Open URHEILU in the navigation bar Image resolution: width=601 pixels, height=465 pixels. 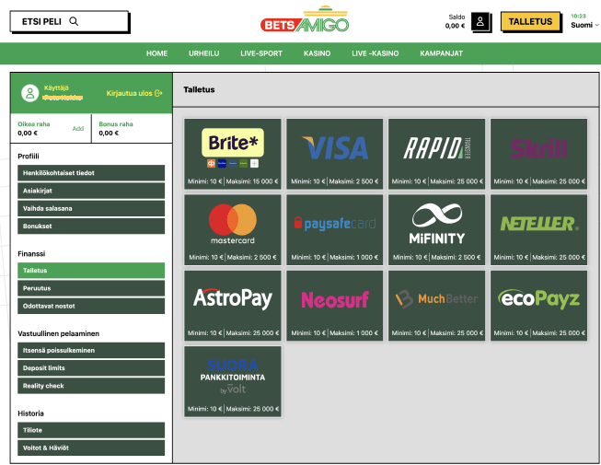pyautogui.click(x=204, y=53)
